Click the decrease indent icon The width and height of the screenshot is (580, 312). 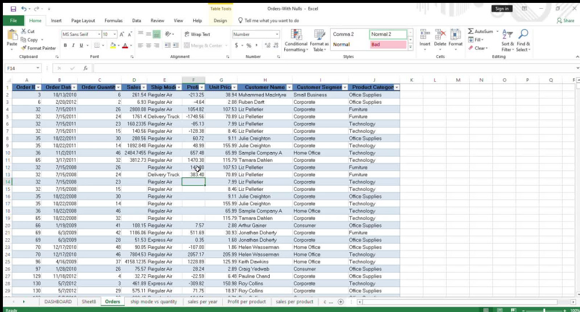(x=168, y=45)
